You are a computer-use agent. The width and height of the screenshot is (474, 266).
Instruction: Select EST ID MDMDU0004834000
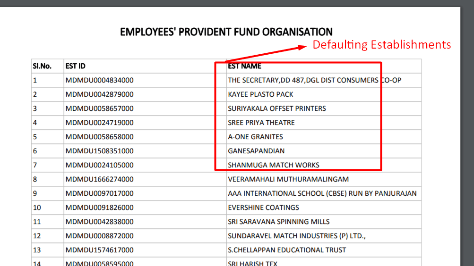pos(99,80)
